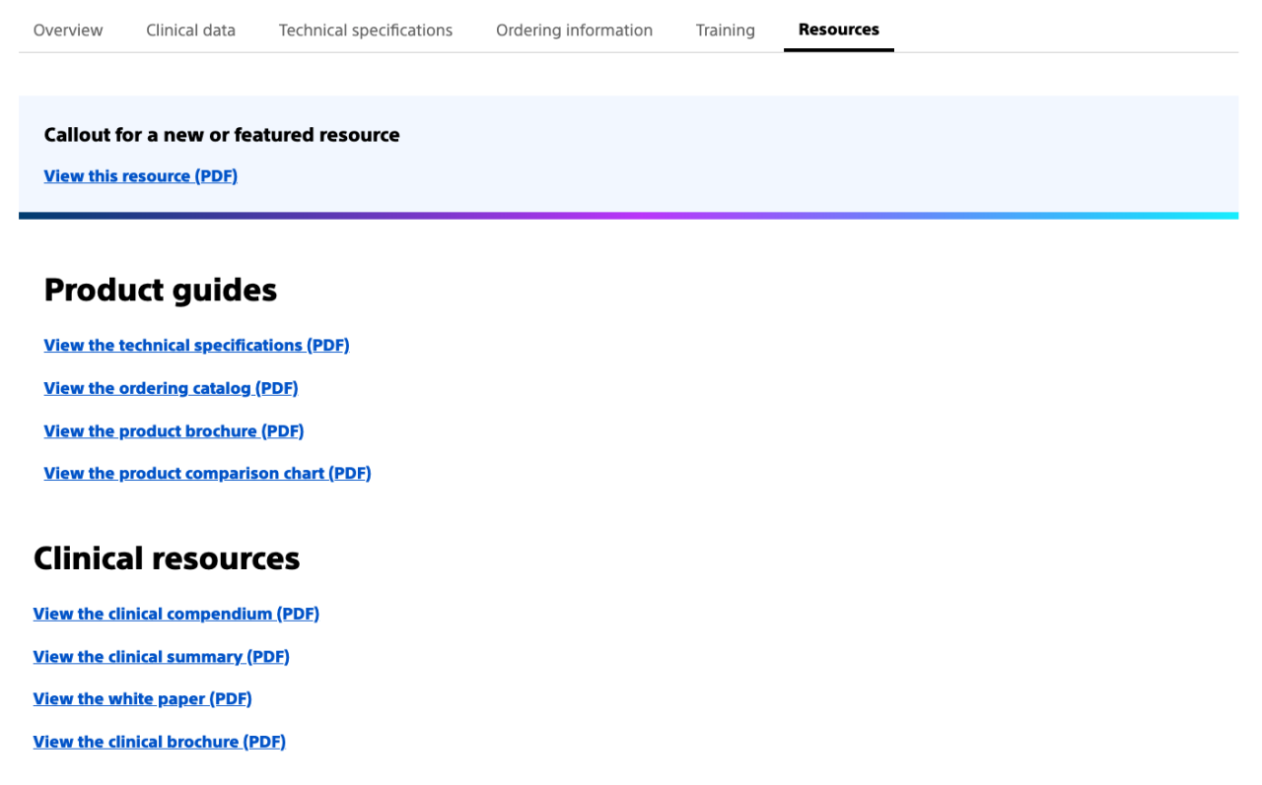
Task: Switch to the Overview tab
Action: [67, 30]
